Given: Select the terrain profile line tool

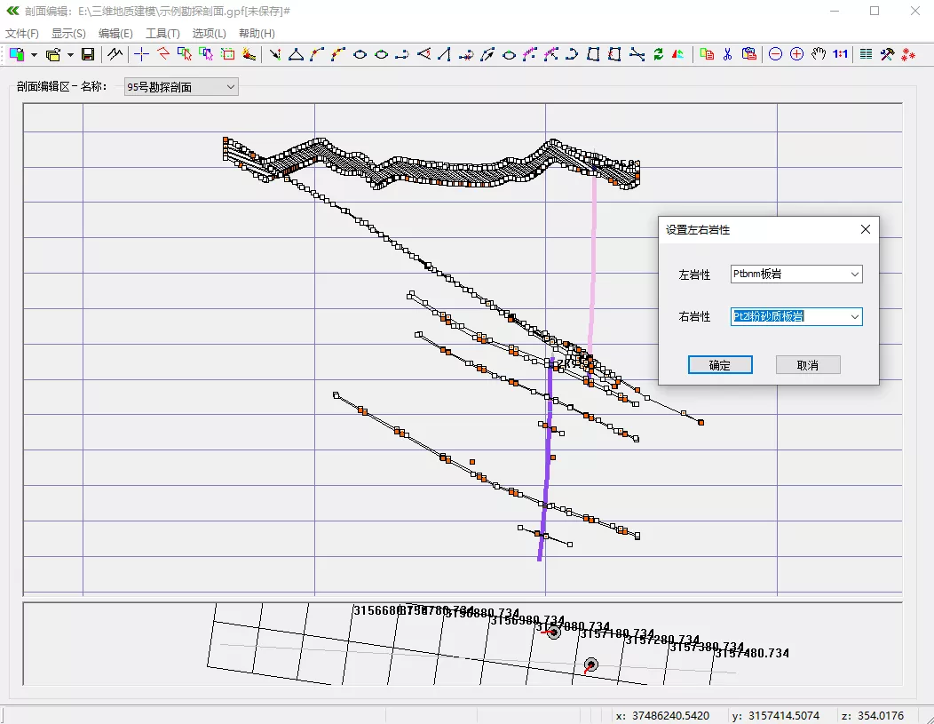Looking at the screenshot, I should [x=115, y=54].
